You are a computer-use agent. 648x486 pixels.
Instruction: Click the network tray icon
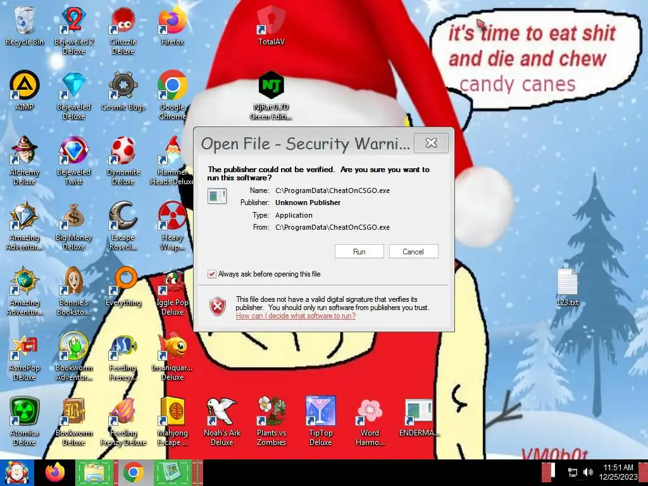(573, 472)
